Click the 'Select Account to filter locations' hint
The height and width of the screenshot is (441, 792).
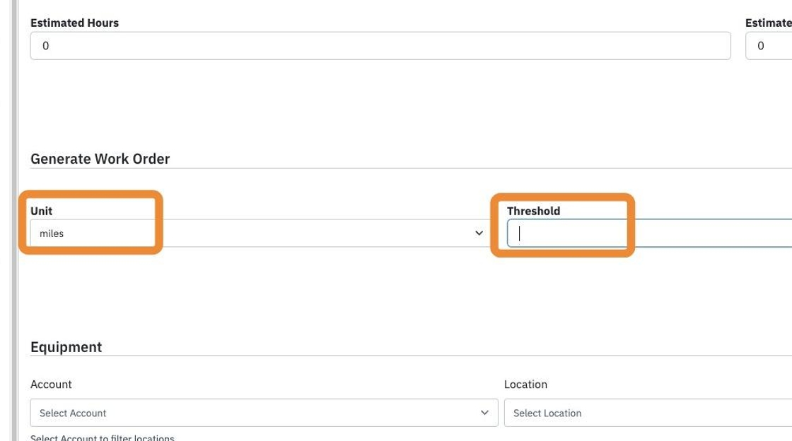coord(103,437)
